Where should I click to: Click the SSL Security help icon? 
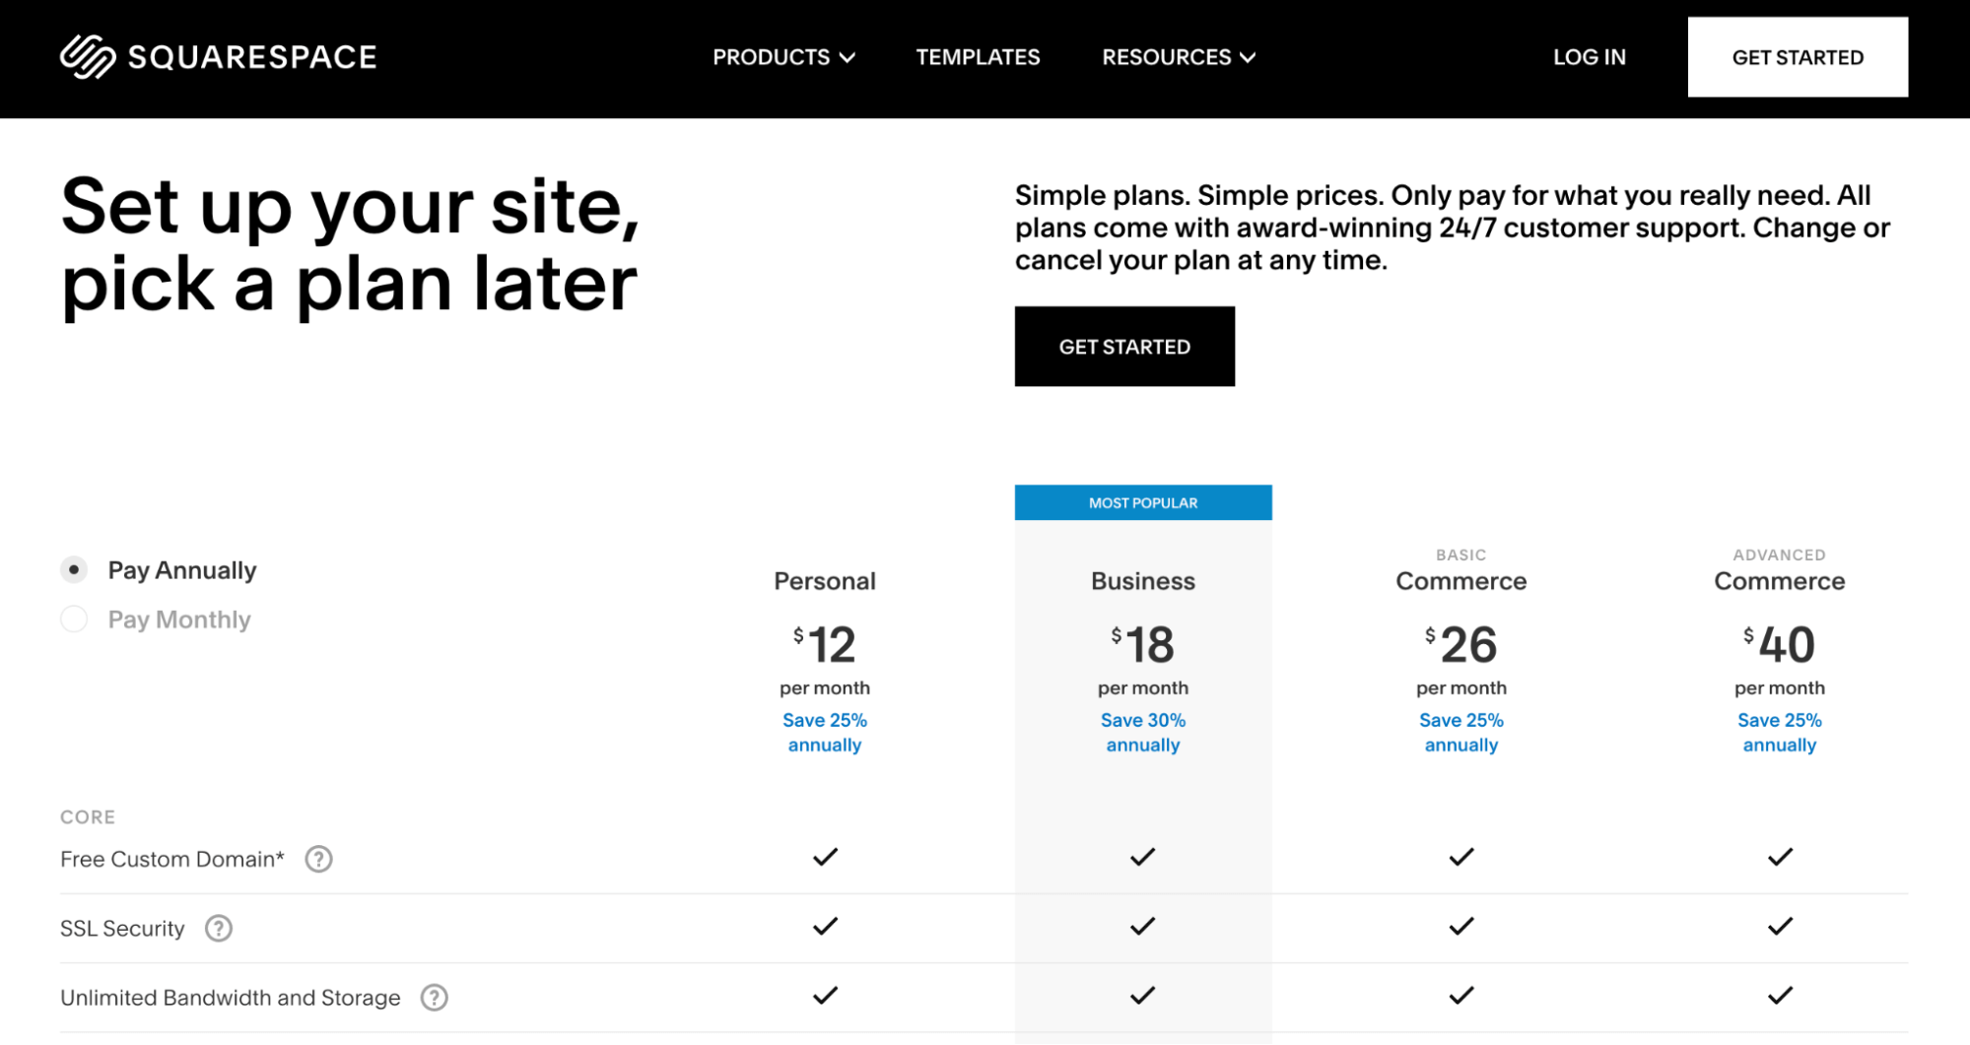pos(219,928)
